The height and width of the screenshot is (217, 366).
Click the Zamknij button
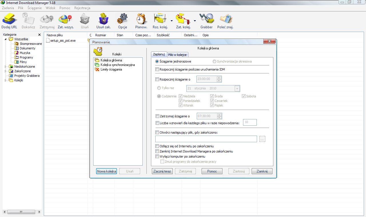tap(262, 171)
